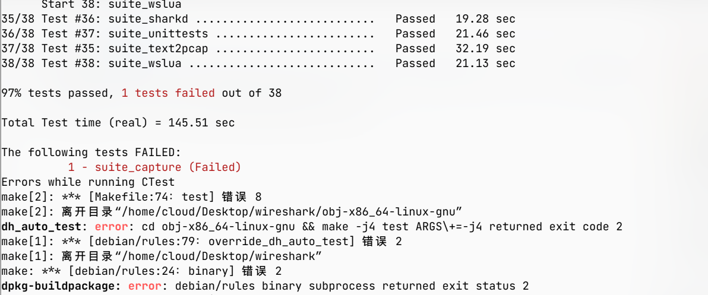The height and width of the screenshot is (295, 708).
Task: Click the Total Test time line
Action: pos(118,123)
